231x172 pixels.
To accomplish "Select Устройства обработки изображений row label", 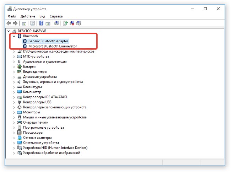I will coord(52,153).
